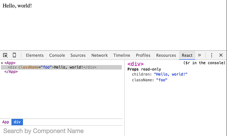The width and height of the screenshot is (227, 136).
Task: Close the DevTools panel
Action: tap(221, 55)
